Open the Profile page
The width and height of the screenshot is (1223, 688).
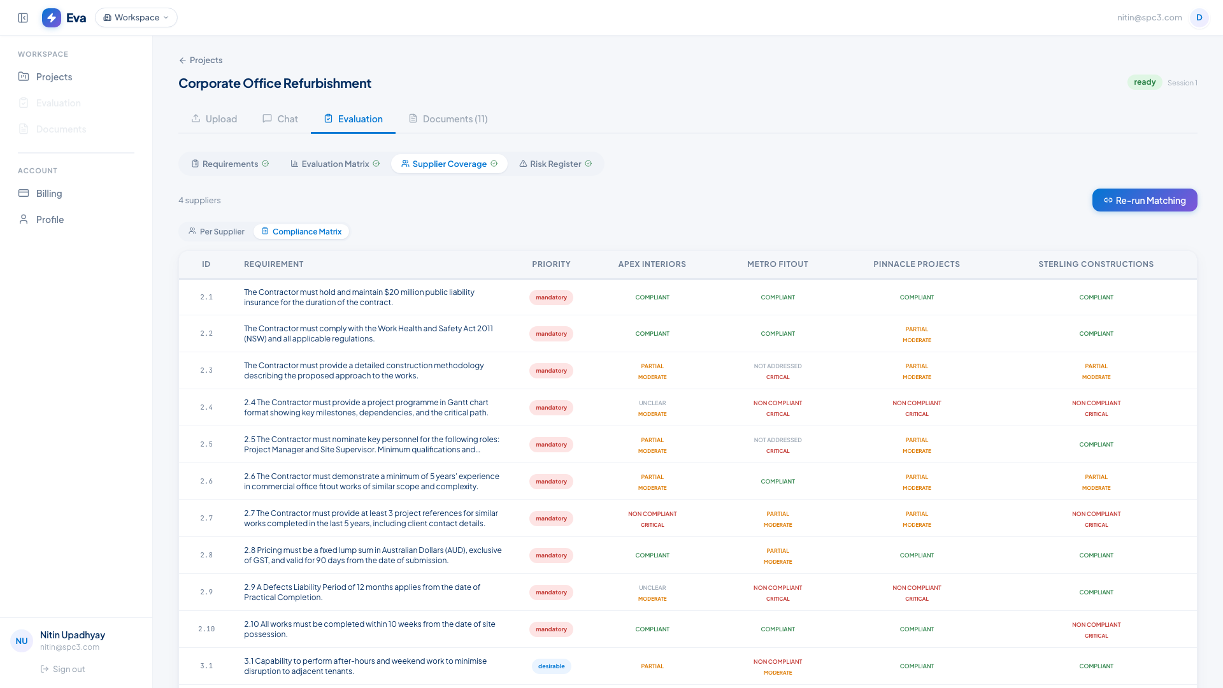point(50,220)
